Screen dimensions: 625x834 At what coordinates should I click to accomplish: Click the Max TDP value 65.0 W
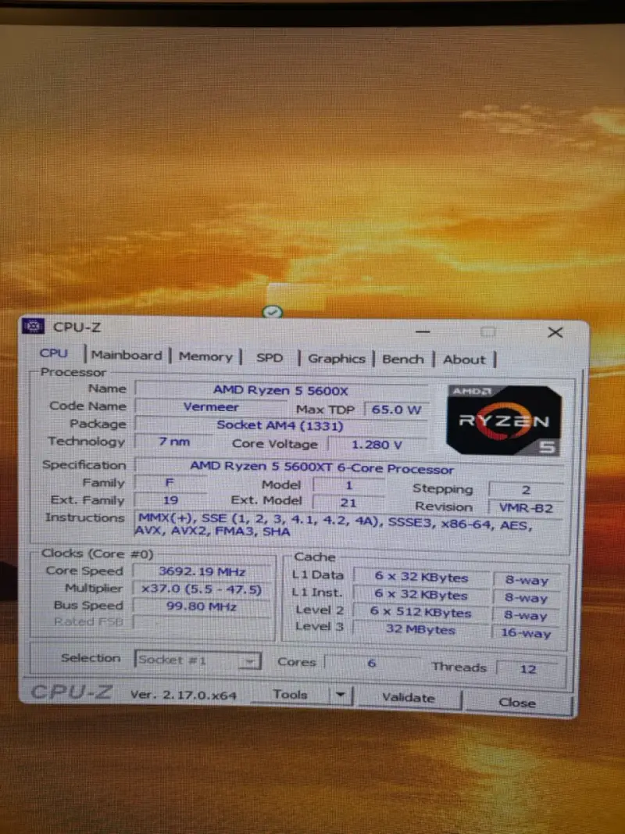(396, 410)
